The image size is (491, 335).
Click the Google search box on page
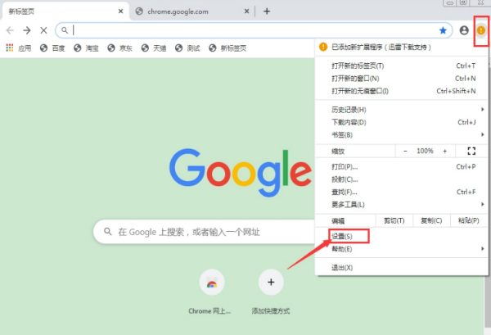[x=205, y=232]
